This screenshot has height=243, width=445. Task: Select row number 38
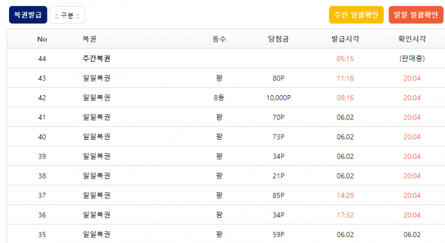pos(42,176)
